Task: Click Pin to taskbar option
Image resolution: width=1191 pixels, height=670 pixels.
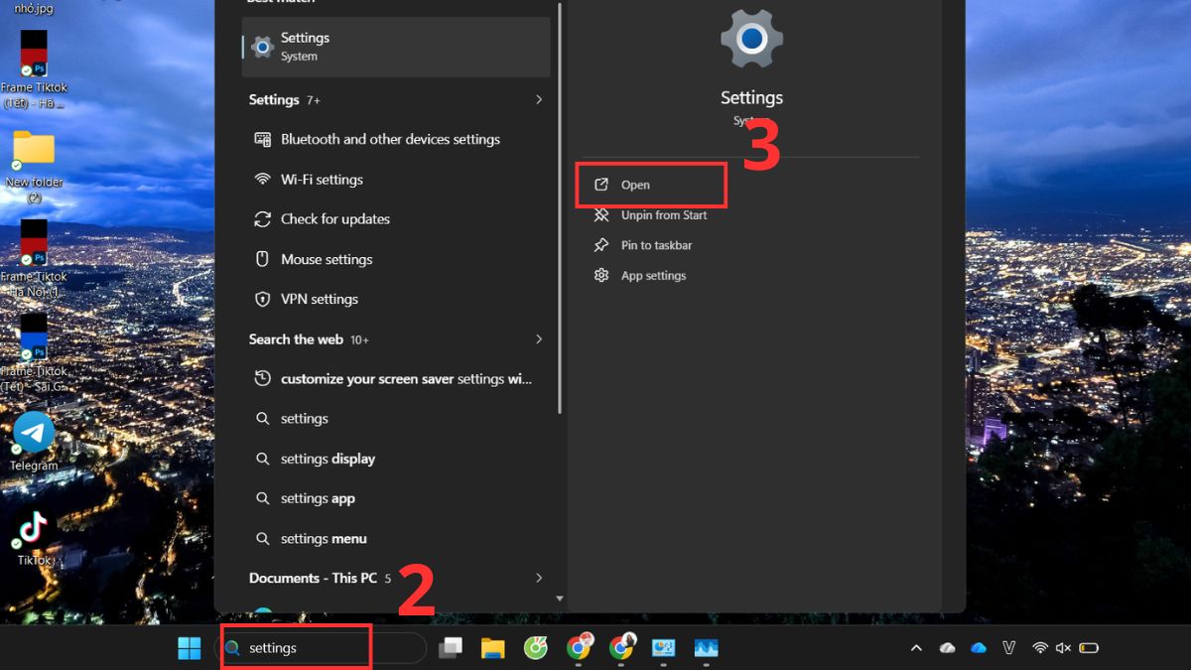Action: (643, 245)
